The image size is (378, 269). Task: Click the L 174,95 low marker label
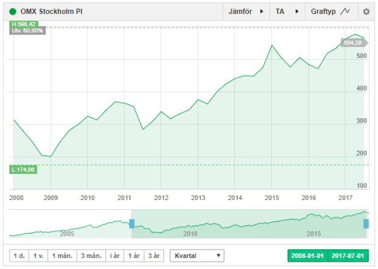click(x=23, y=169)
